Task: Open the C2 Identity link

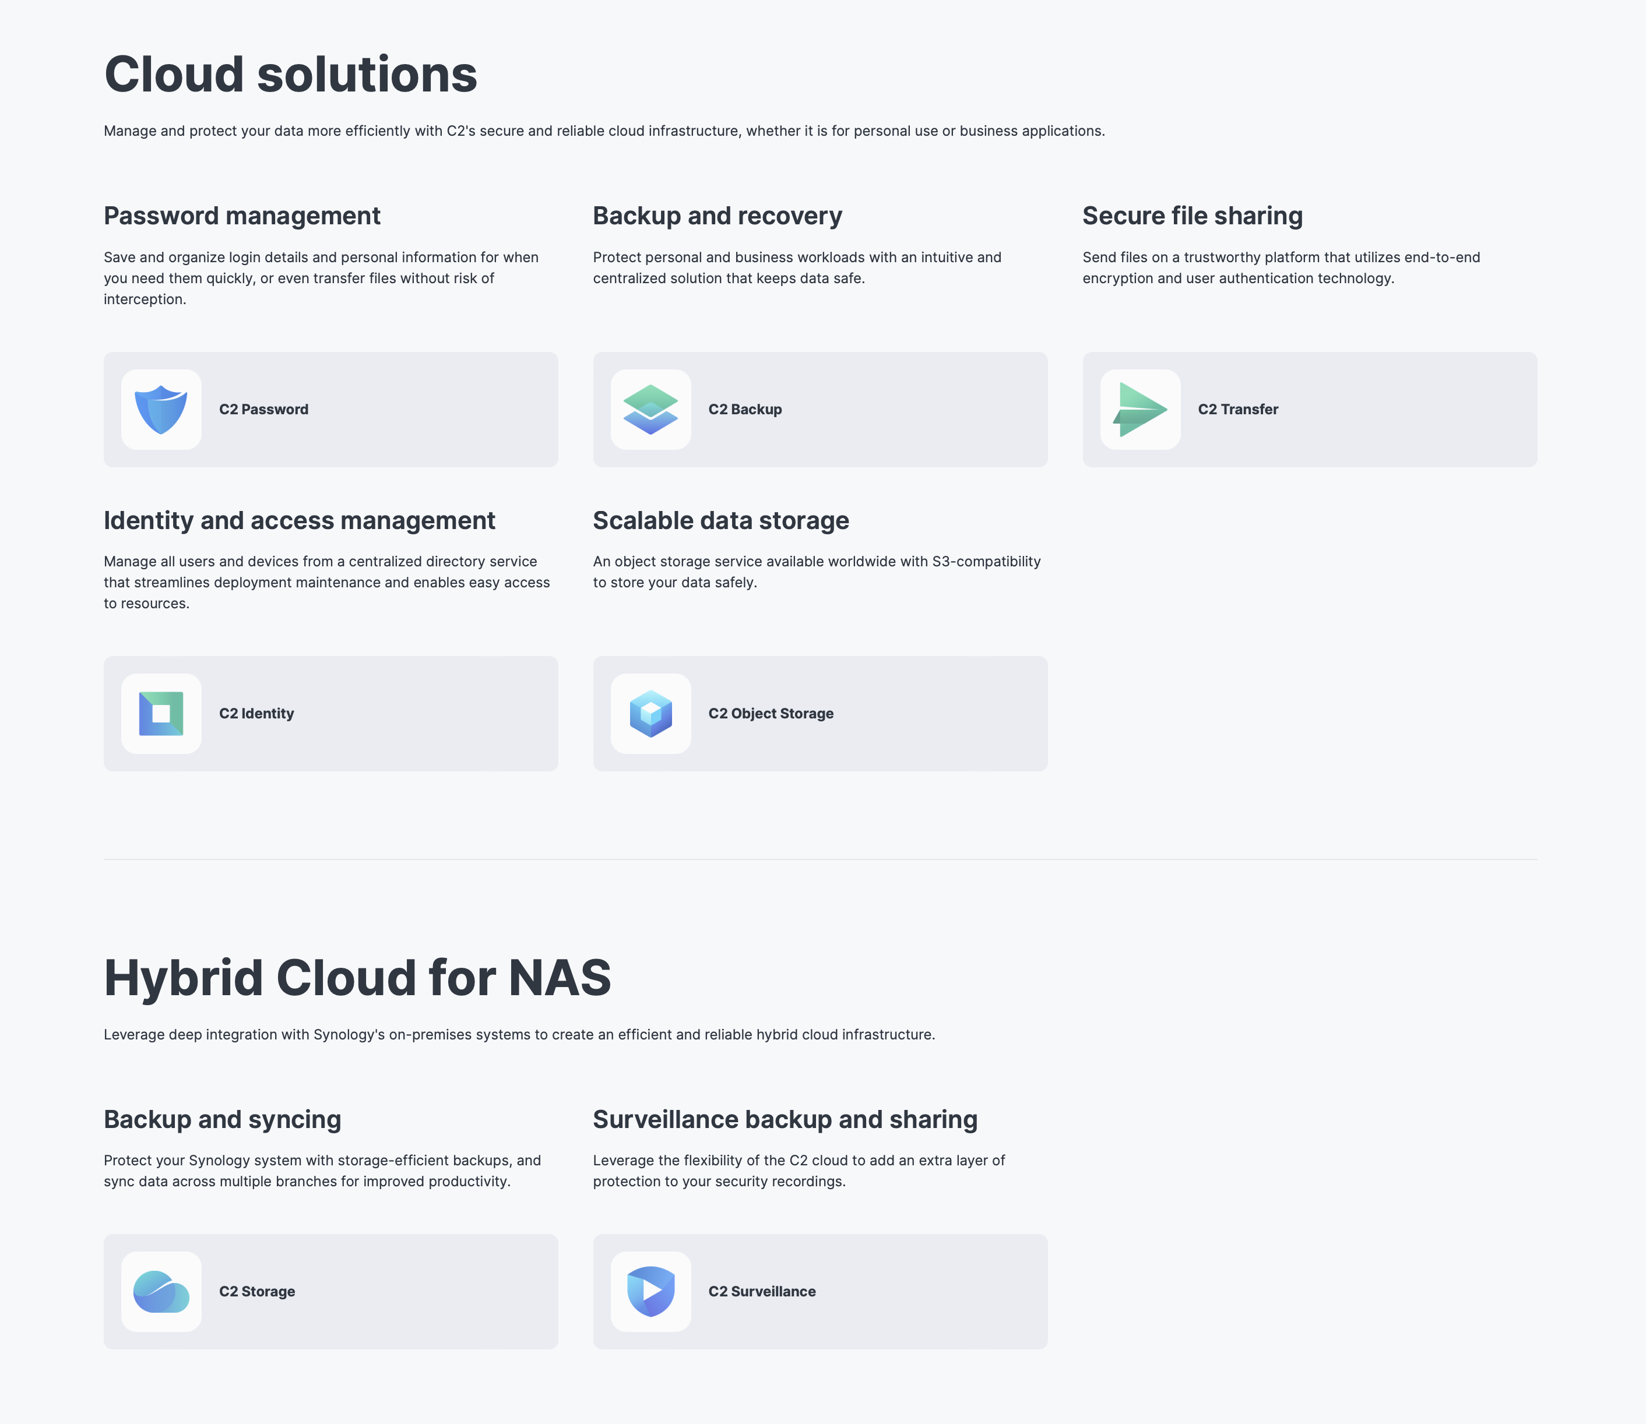Action: pyautogui.click(x=330, y=714)
